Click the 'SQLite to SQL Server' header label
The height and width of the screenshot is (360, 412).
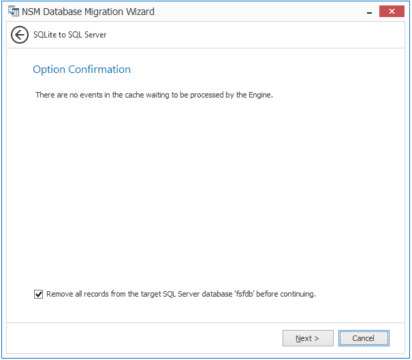[70, 35]
